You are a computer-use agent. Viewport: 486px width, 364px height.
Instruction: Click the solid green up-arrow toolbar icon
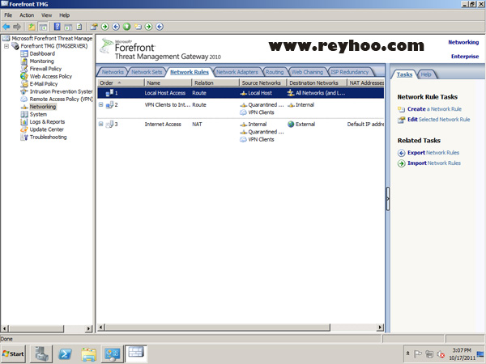126,27
